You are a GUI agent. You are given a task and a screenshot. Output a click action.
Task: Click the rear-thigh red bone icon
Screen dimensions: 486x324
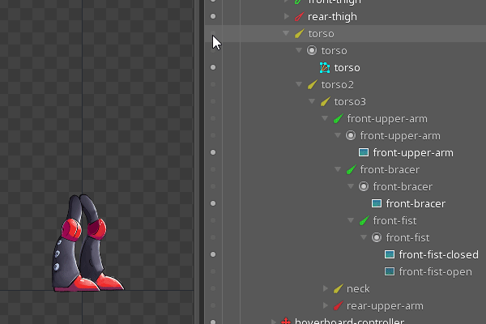coord(299,17)
